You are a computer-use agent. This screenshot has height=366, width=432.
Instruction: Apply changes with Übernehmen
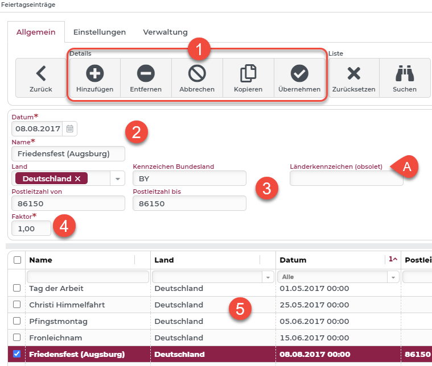pos(299,78)
